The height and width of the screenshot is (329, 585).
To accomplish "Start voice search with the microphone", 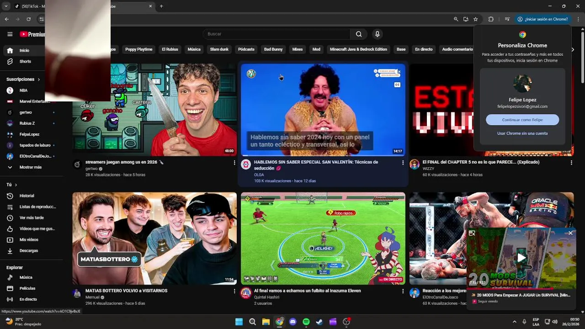I will [x=377, y=34].
